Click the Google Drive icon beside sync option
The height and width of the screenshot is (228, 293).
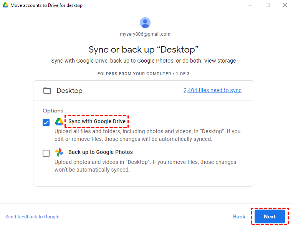tap(59, 122)
